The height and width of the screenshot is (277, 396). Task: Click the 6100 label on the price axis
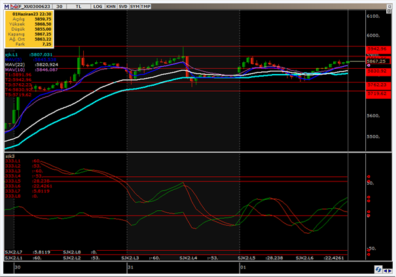[x=373, y=16]
